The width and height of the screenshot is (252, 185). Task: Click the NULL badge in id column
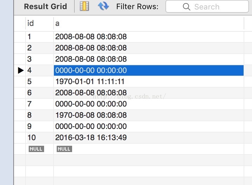(x=36, y=149)
